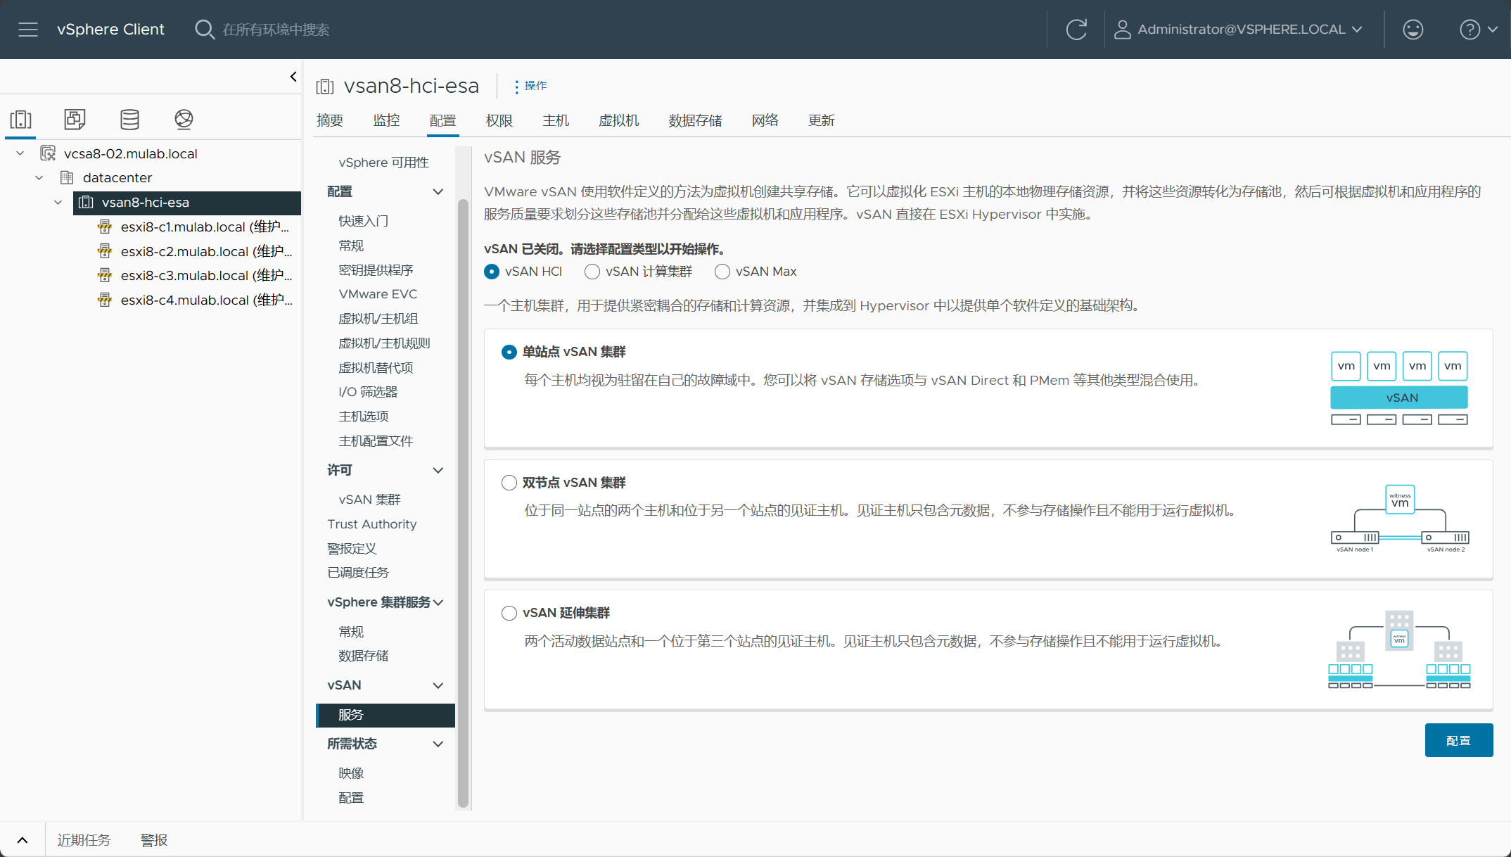Switch to VMs and Templates inventory view

click(75, 120)
